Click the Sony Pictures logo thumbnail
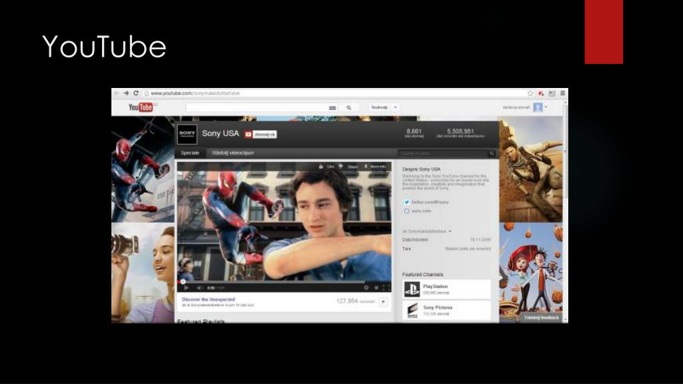Screen dimensions: 683x384 412,310
